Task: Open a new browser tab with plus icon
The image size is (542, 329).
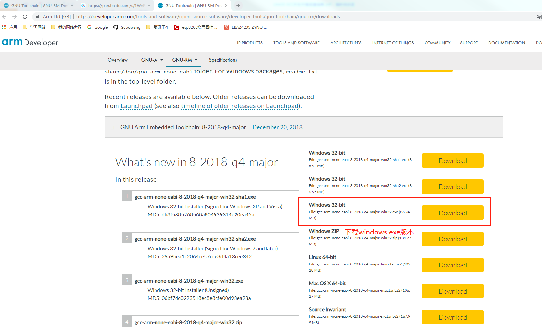Action: coord(238,5)
